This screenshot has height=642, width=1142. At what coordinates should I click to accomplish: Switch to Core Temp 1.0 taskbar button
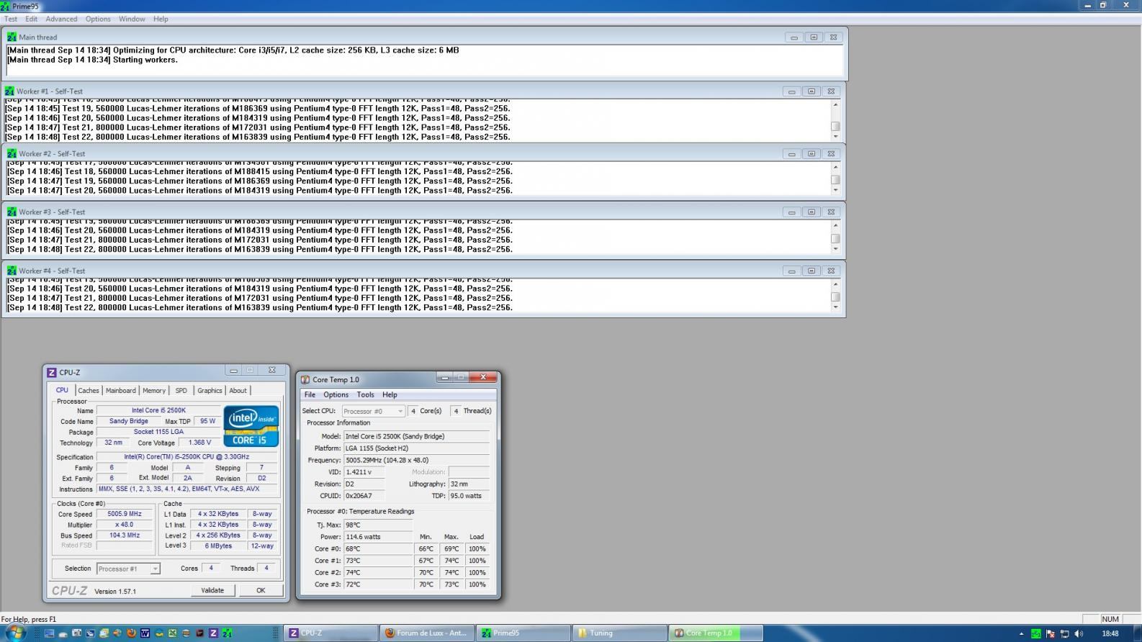click(716, 633)
